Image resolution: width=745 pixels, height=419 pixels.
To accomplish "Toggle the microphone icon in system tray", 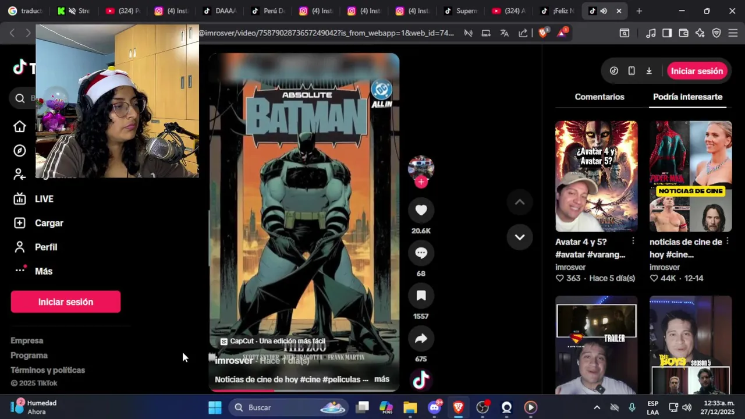I will tap(632, 407).
